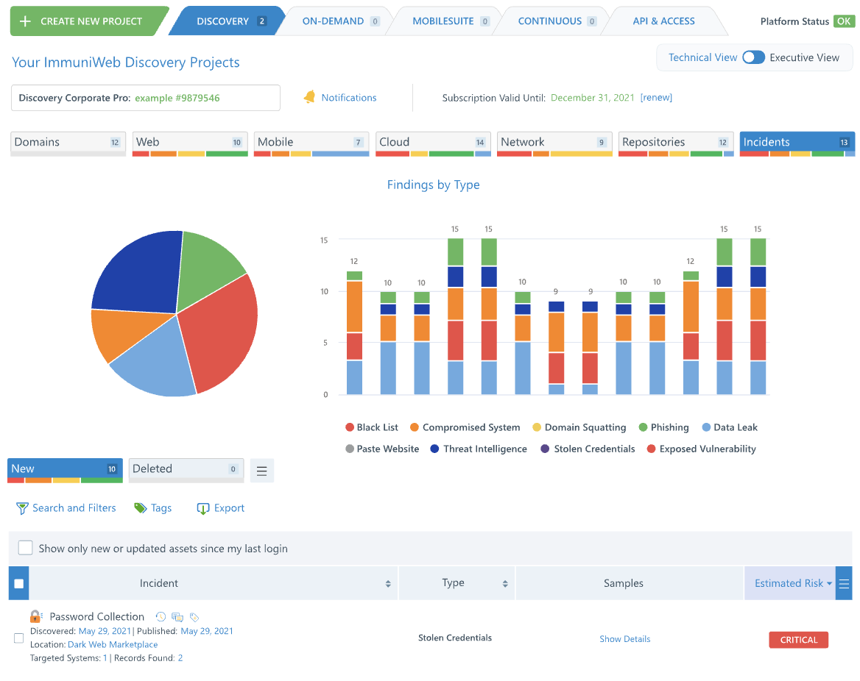Click the padlock icon of Password Collection incident
This screenshot has width=860, height=681.
click(35, 616)
